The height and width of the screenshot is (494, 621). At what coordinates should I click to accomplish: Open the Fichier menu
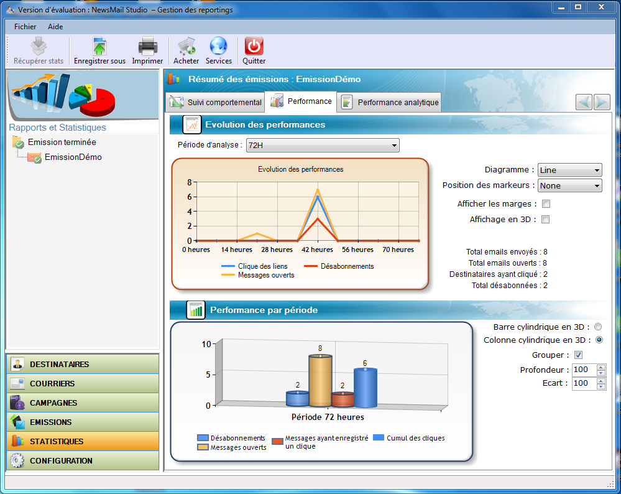pyautogui.click(x=25, y=27)
